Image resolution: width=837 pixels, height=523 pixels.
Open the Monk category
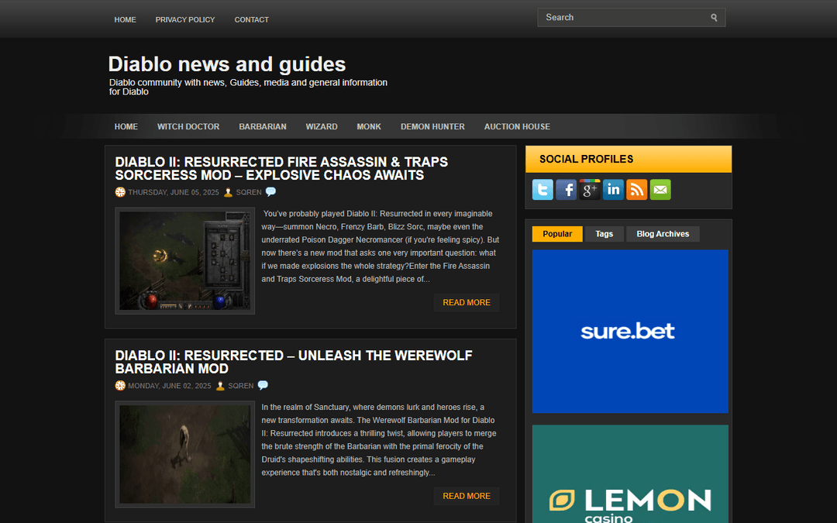pyautogui.click(x=369, y=126)
